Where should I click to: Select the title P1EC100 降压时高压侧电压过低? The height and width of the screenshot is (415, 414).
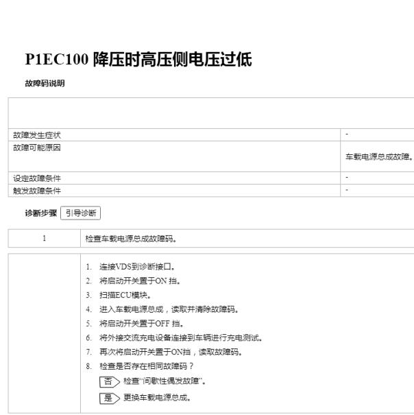click(x=138, y=59)
